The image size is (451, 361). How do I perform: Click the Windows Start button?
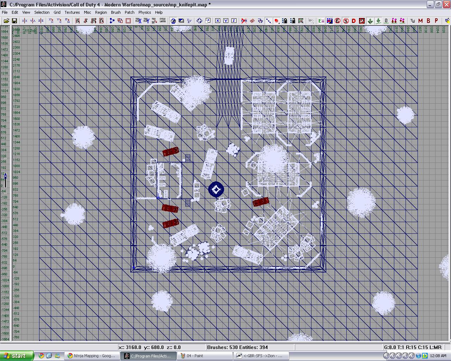click(x=17, y=356)
